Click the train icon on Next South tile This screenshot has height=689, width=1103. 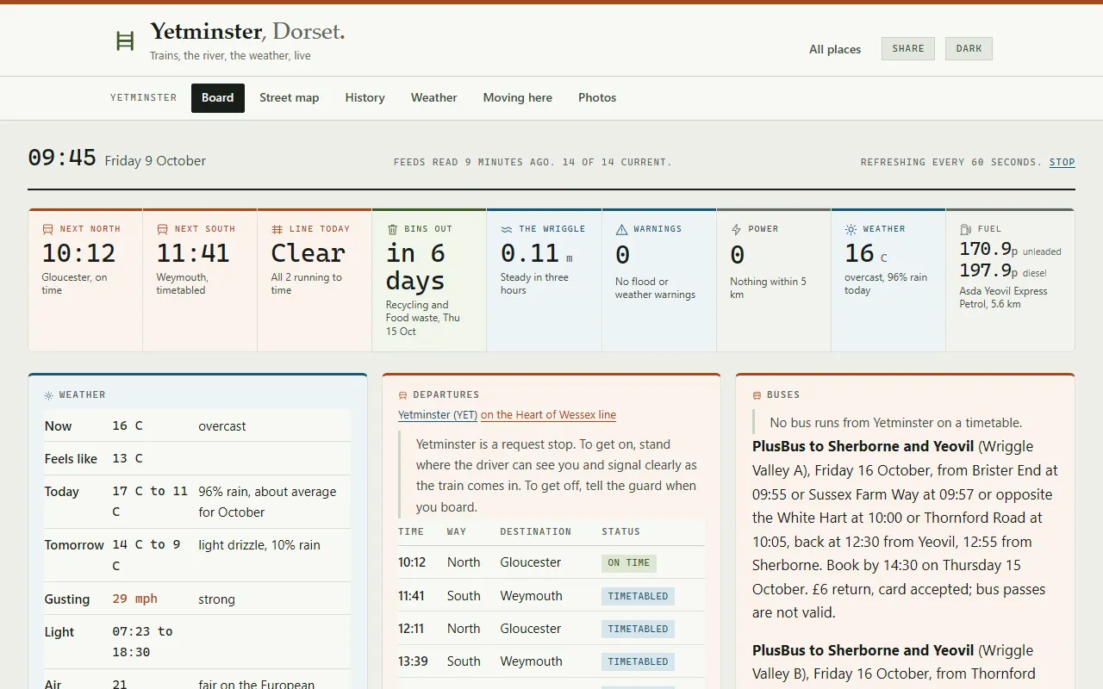(162, 229)
